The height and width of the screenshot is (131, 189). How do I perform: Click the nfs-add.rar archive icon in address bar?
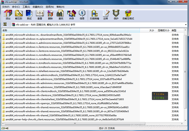click(x=13, y=25)
